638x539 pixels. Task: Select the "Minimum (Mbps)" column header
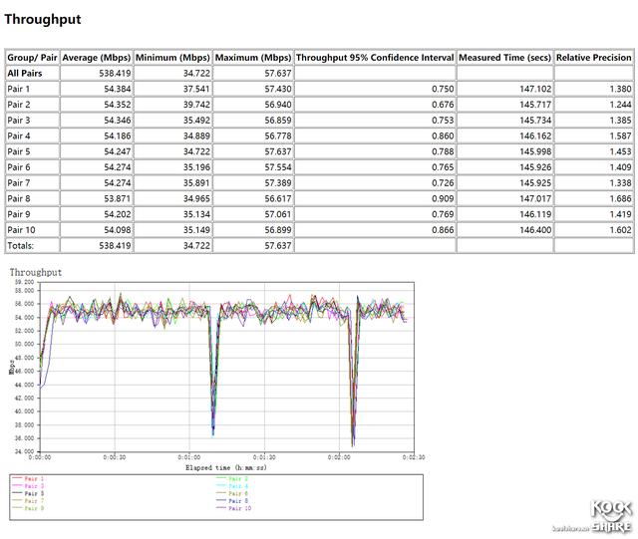172,58
